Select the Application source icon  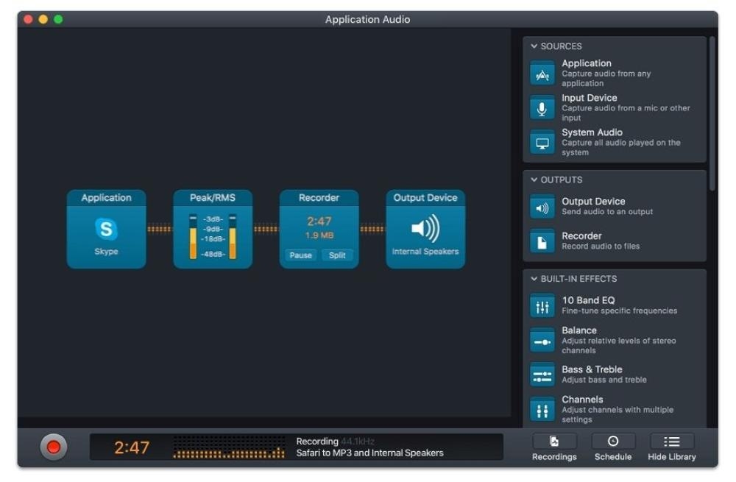[542, 74]
